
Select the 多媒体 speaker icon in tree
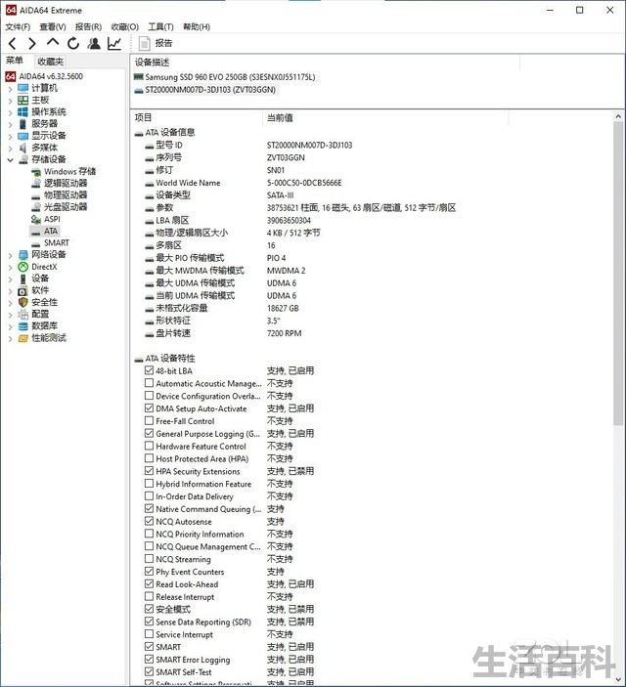(x=23, y=148)
